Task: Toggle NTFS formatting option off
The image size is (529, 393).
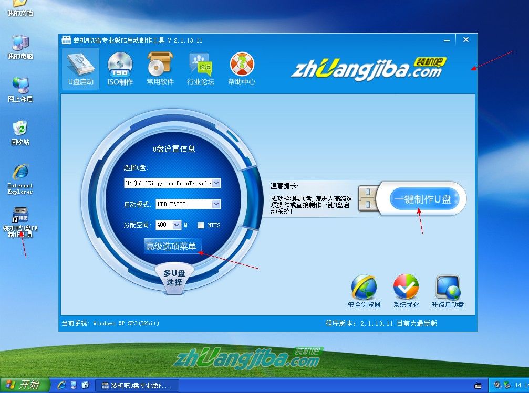Action: [201, 225]
